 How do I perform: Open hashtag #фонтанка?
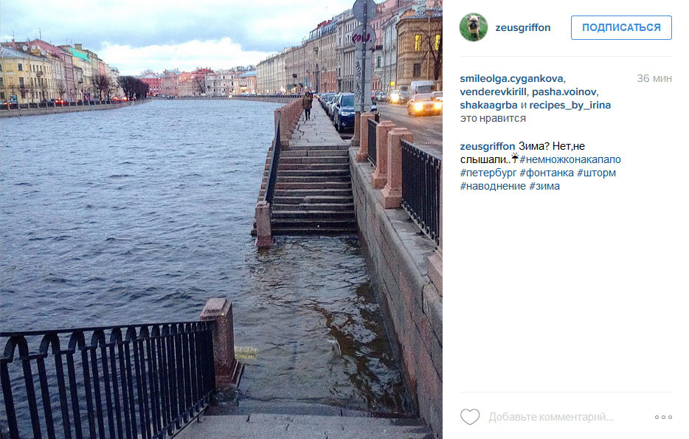(x=547, y=173)
